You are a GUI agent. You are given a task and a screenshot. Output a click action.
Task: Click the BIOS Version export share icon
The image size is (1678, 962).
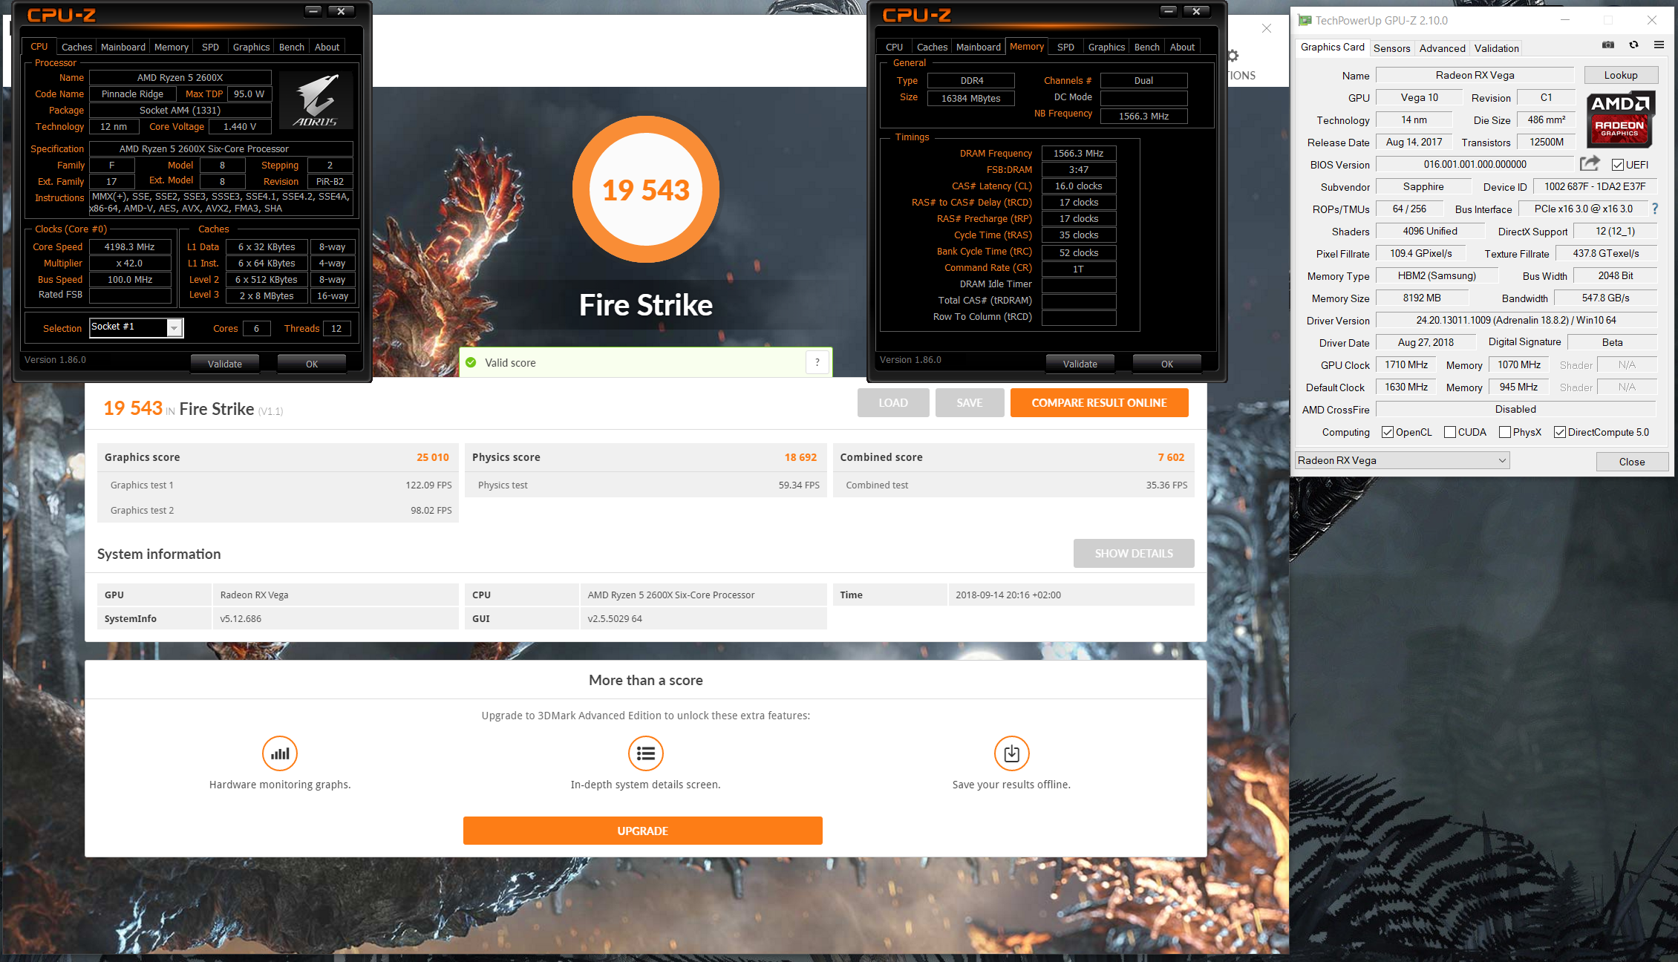tap(1590, 164)
